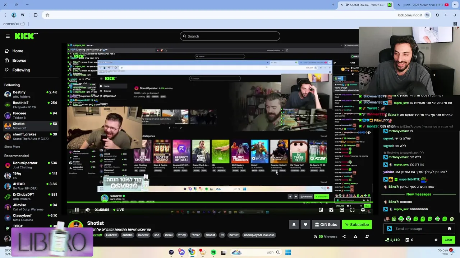Click the chat identity badge in message box
Viewport: 460px width, 258px height.
(389, 229)
